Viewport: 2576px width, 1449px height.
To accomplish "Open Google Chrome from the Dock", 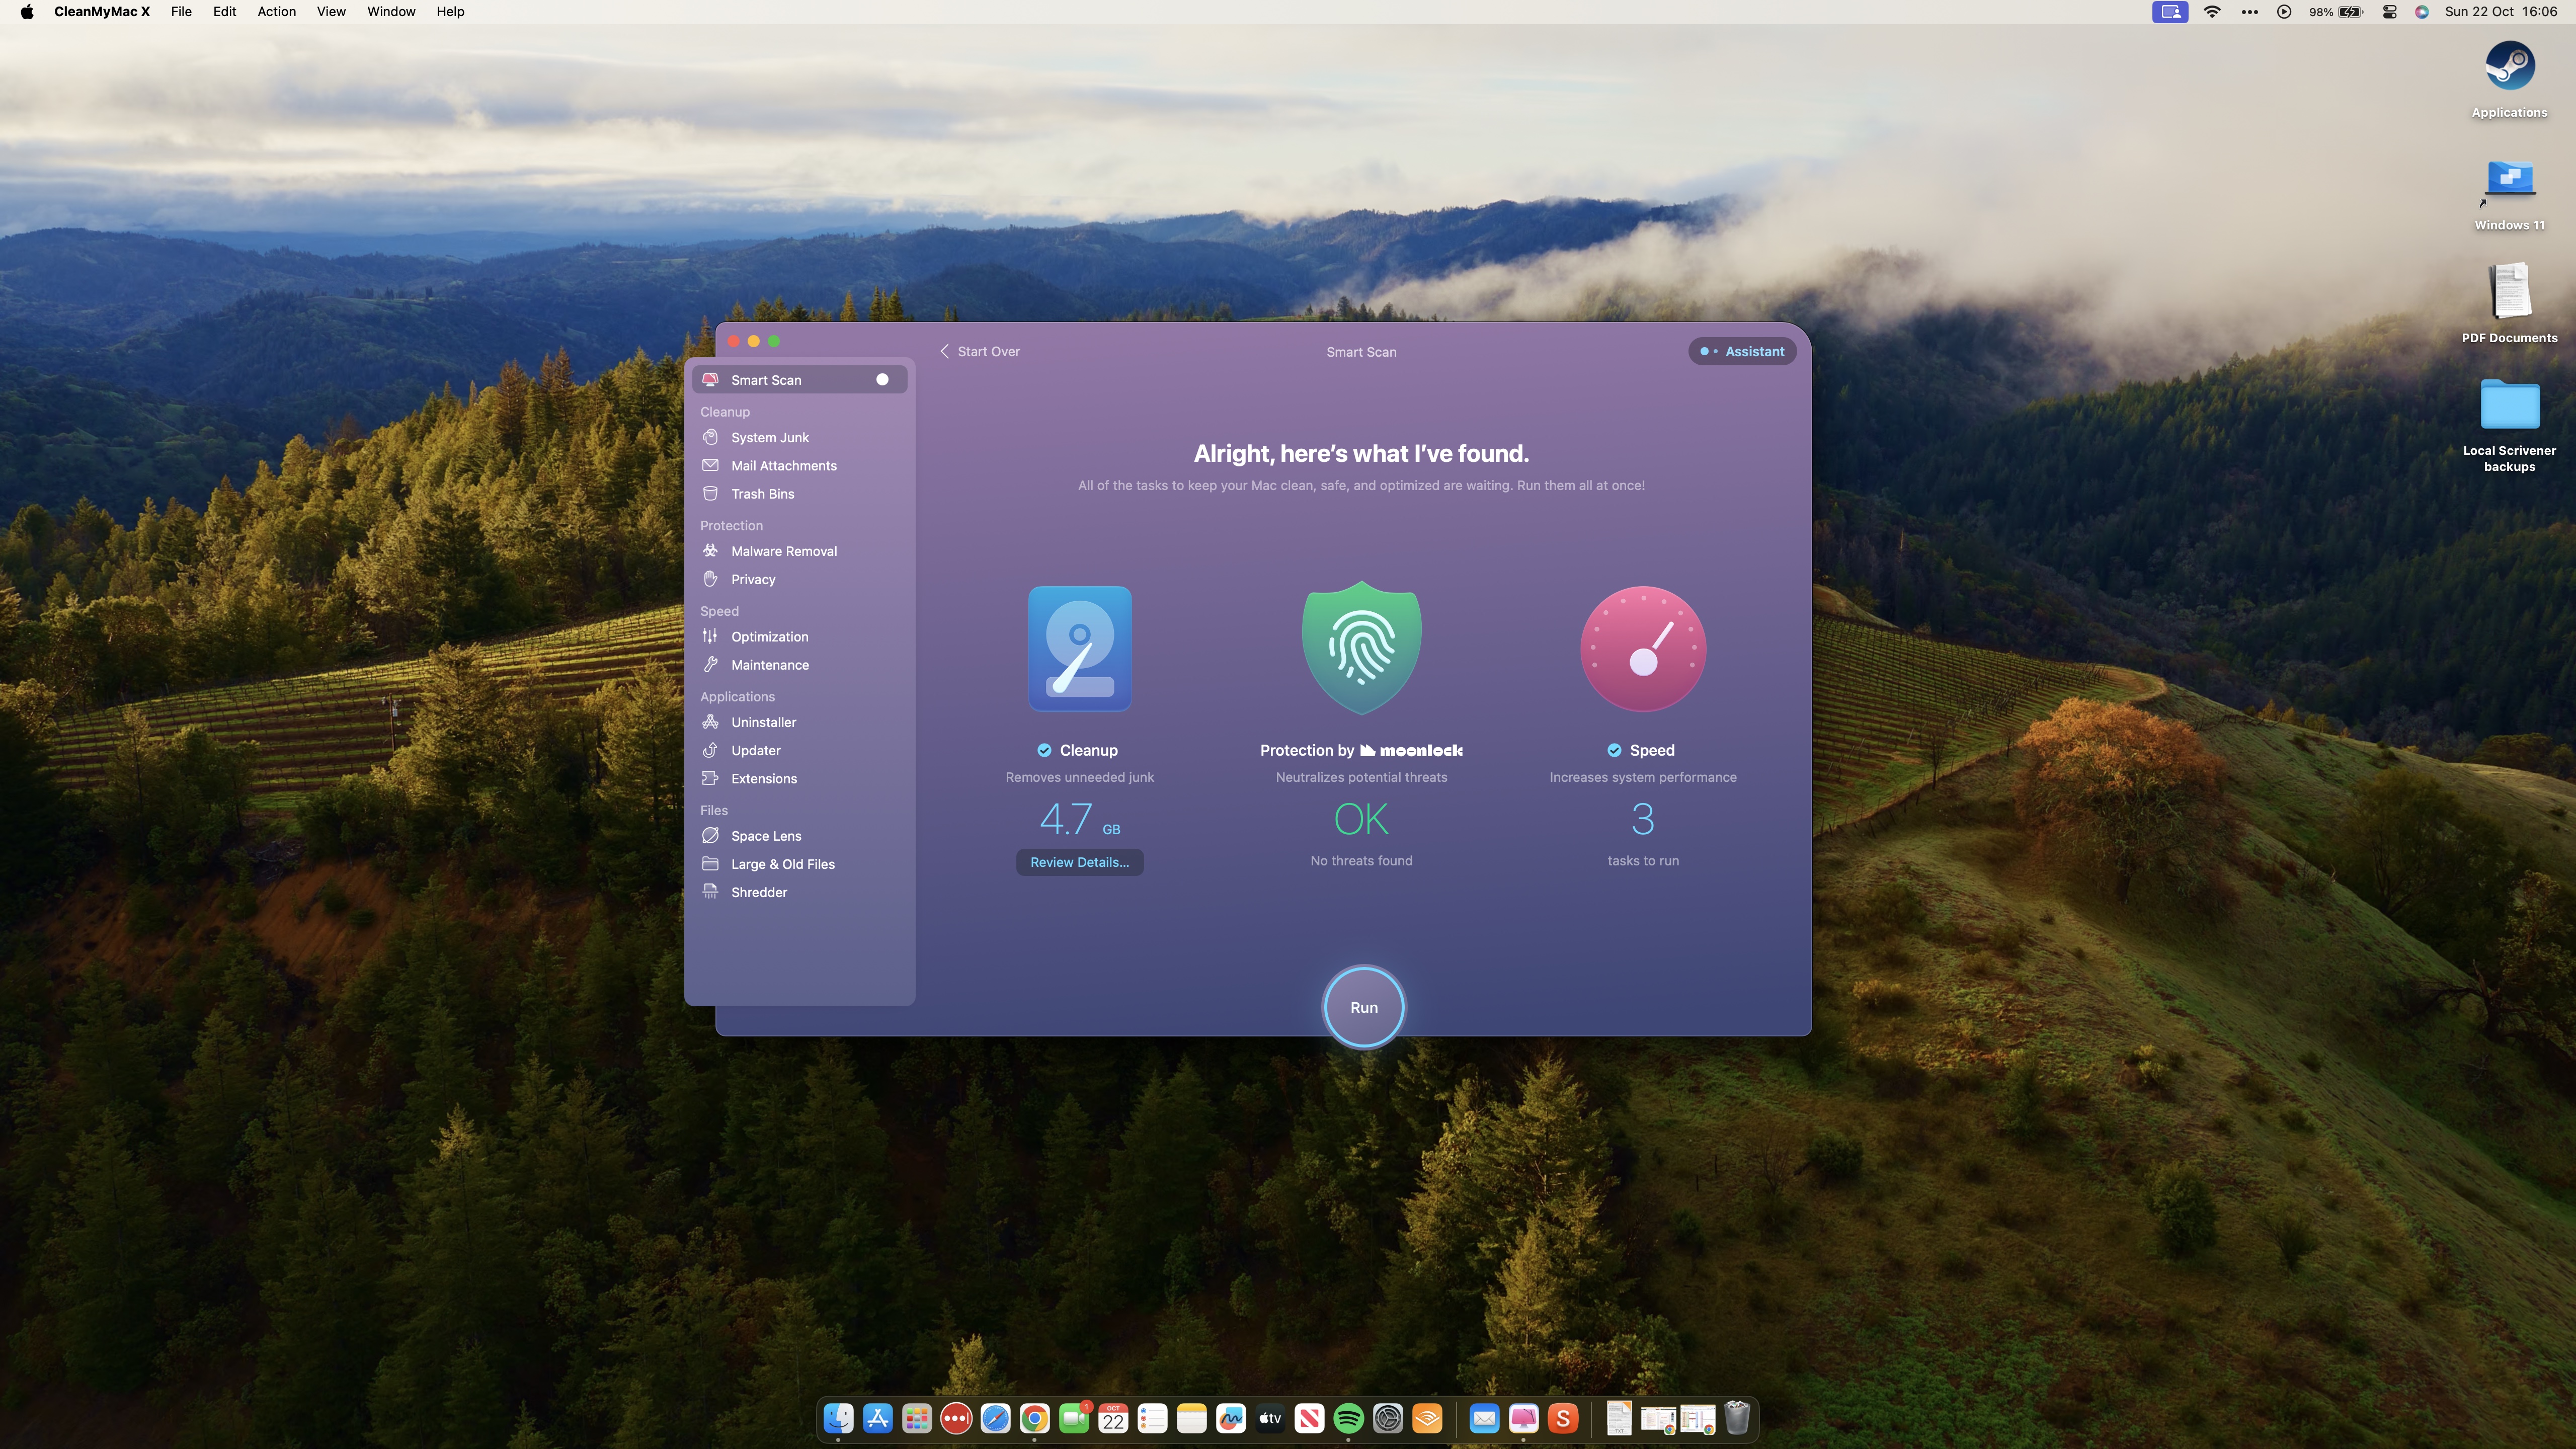I will (x=1035, y=1418).
